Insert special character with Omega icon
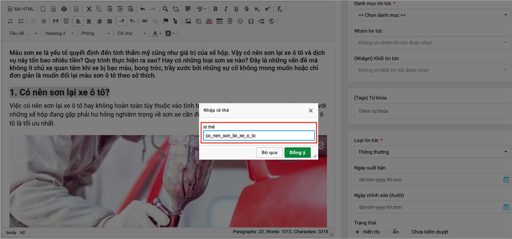This screenshot has height=239, width=512. point(251,21)
